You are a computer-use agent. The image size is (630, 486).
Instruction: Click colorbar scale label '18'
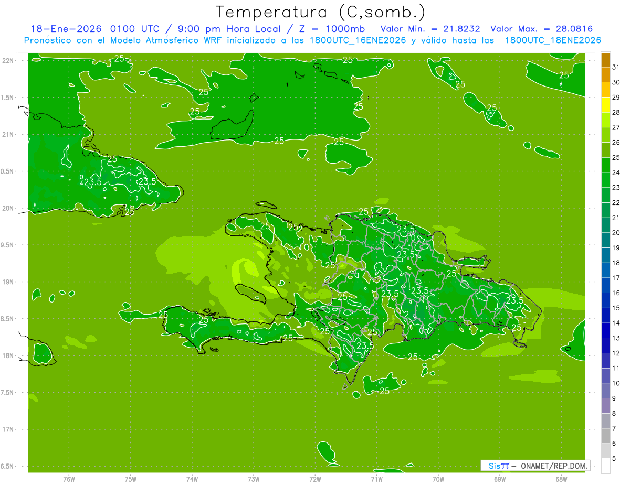(x=616, y=263)
